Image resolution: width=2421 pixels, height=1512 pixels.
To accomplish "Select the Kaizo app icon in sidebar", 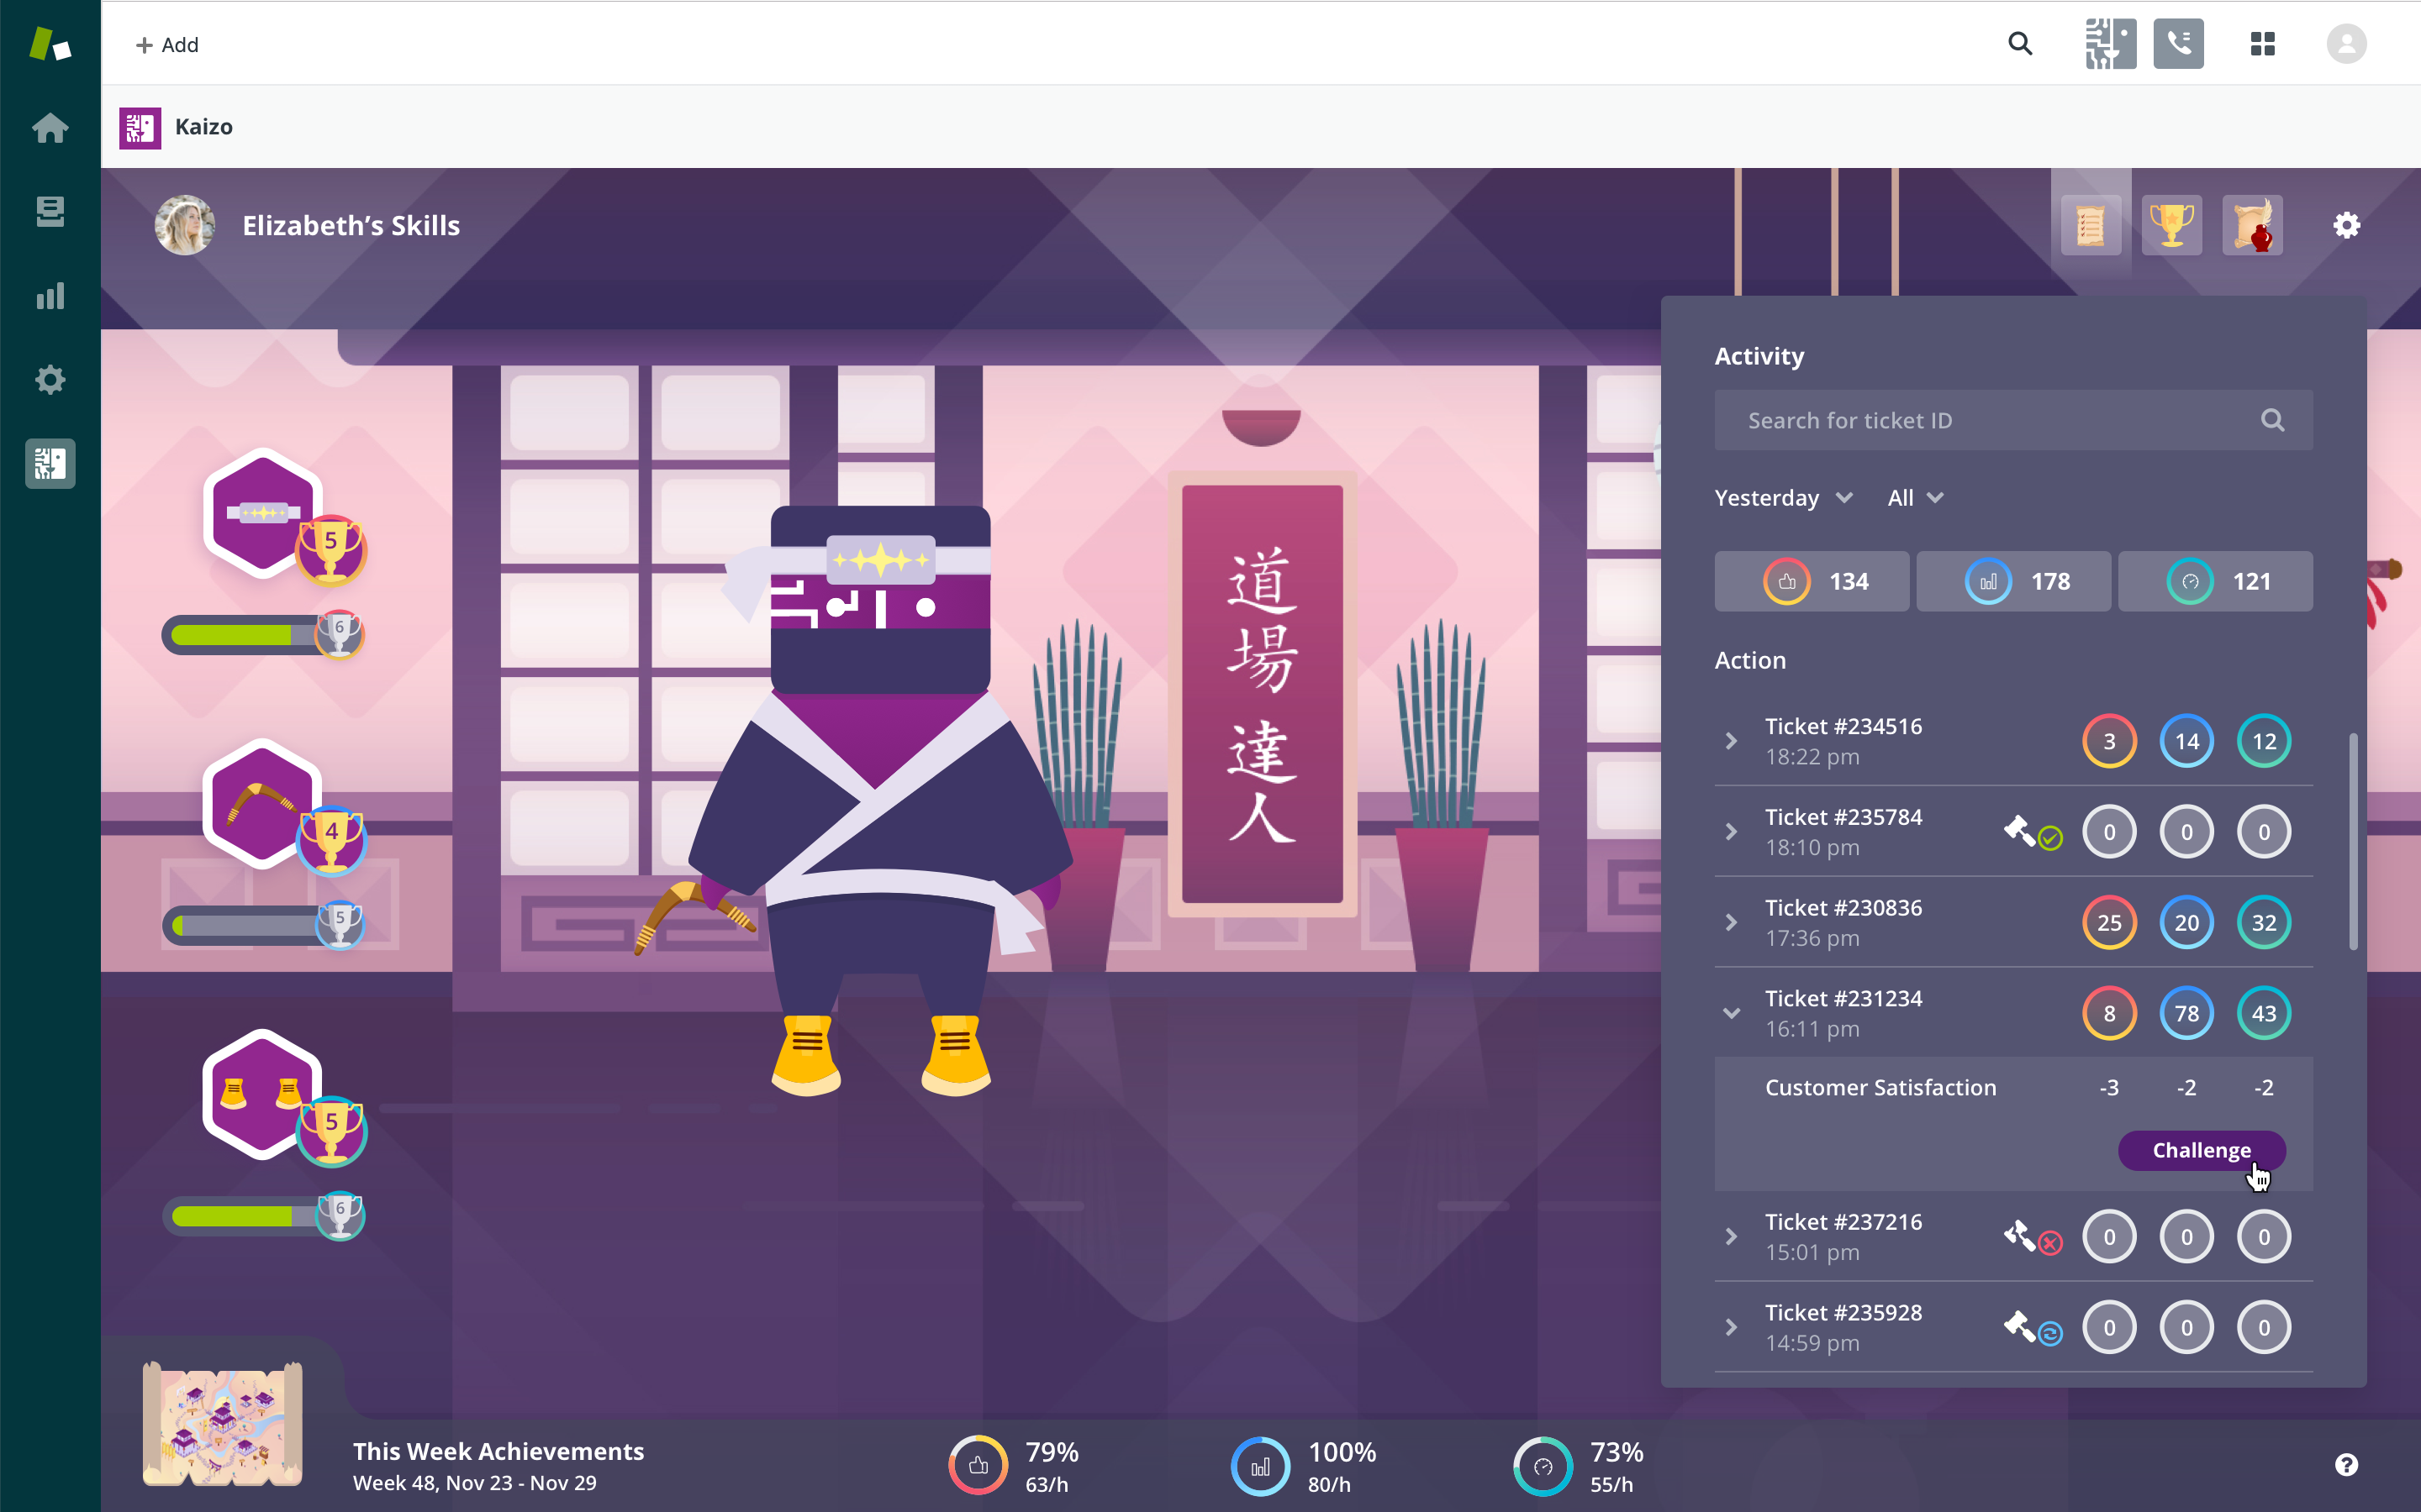I will point(50,463).
